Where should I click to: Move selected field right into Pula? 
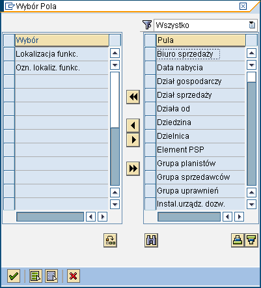pos(133,140)
